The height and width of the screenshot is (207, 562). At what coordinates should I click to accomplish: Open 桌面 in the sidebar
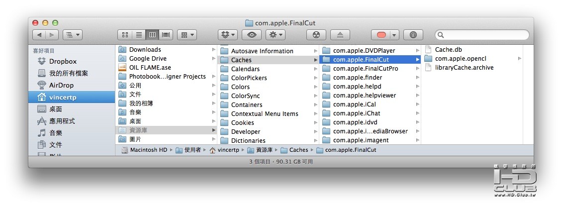(x=72, y=109)
